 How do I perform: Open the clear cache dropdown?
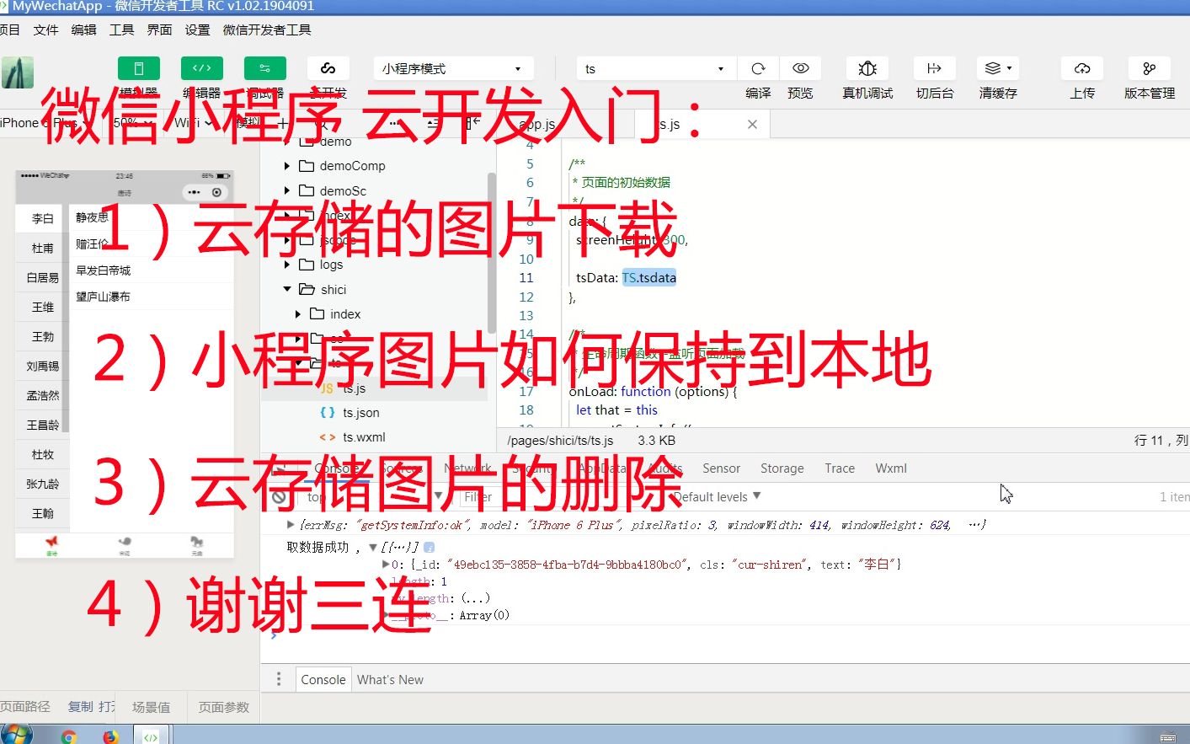(x=998, y=68)
